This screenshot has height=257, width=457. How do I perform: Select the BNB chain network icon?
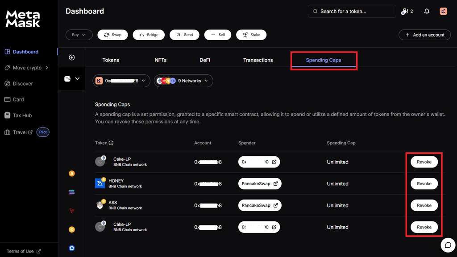(x=72, y=229)
